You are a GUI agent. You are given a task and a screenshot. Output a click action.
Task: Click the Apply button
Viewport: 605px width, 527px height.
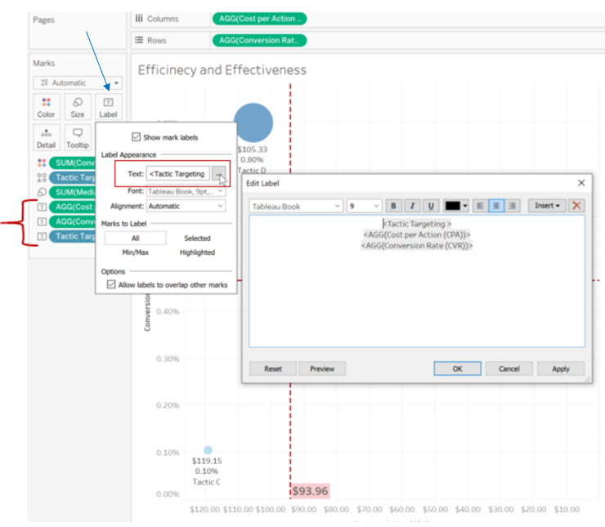tap(561, 369)
